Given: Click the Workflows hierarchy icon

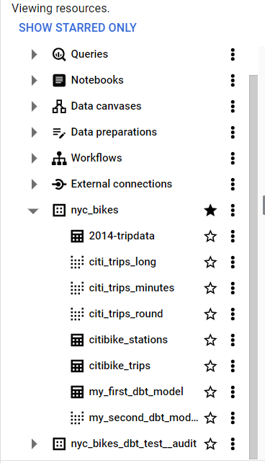Looking at the screenshot, I should click(59, 158).
